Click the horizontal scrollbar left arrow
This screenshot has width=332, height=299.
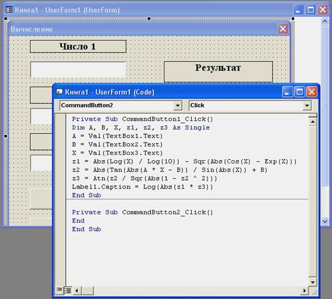click(77, 290)
